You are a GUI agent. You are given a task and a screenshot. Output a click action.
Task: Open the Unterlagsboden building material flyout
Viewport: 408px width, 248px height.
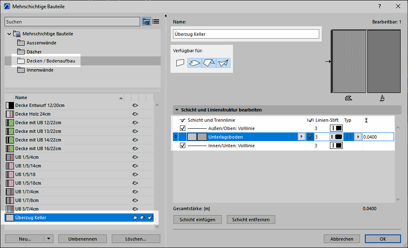(302, 137)
